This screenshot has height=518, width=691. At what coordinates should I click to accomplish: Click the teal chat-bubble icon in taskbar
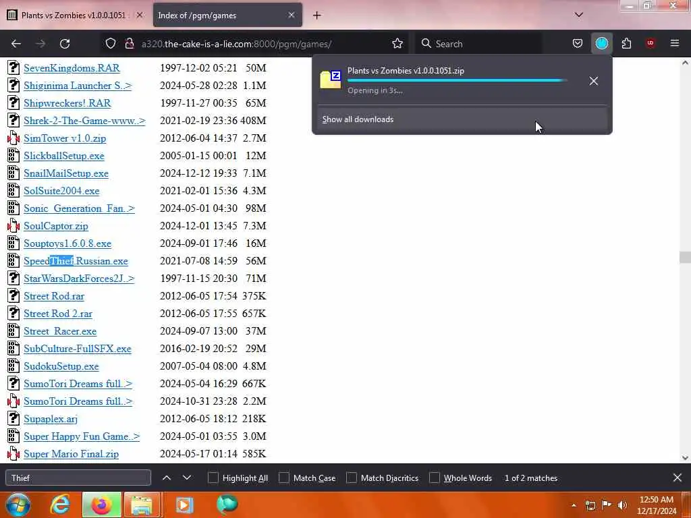click(227, 505)
